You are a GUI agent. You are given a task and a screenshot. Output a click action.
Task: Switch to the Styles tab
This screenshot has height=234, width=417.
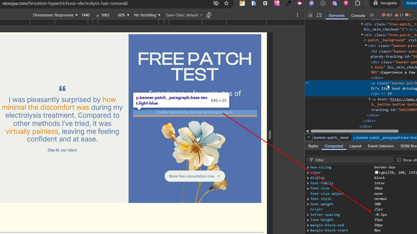[313, 146]
